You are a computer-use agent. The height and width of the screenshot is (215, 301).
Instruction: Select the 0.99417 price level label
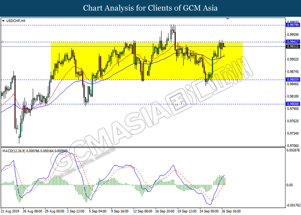292,42
